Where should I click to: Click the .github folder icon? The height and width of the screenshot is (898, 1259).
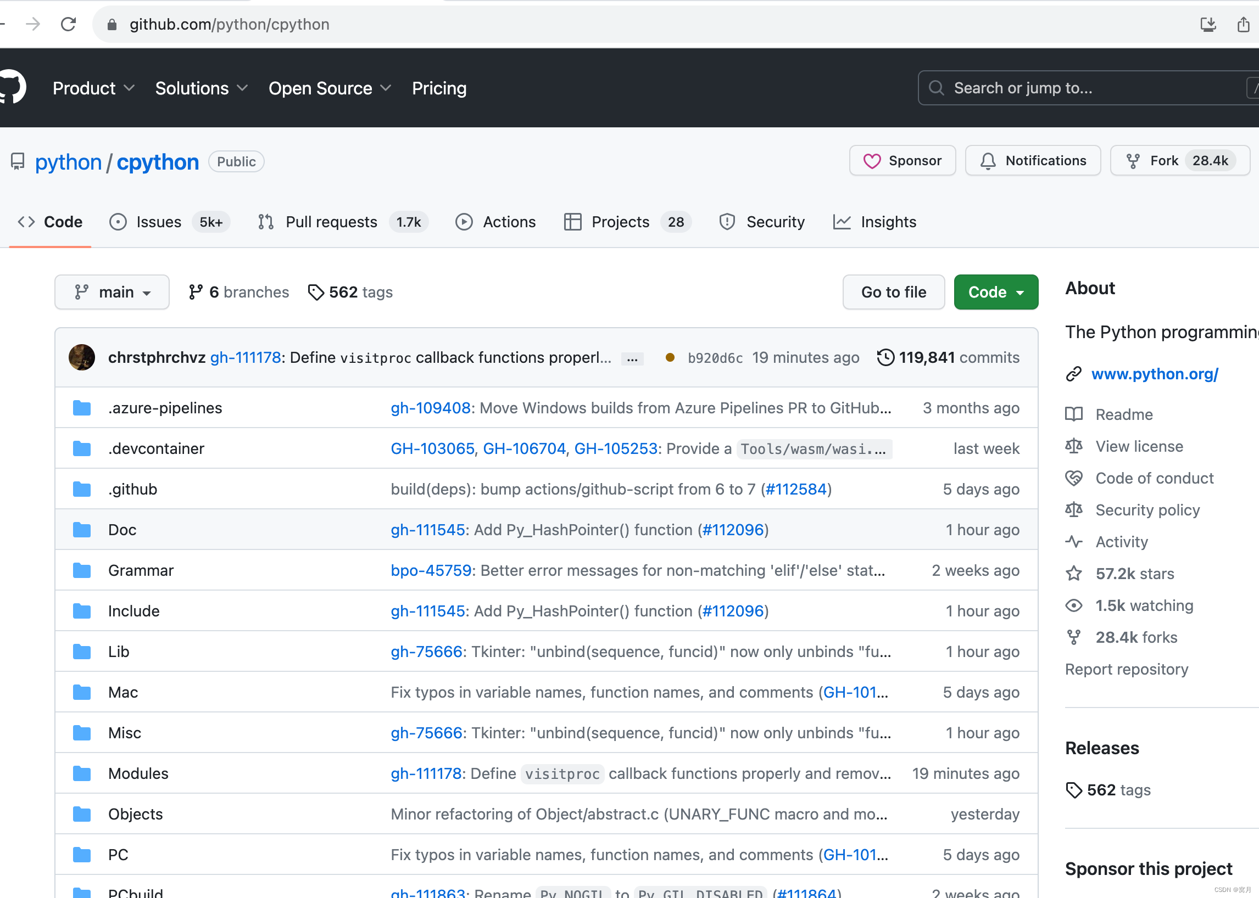(x=82, y=489)
